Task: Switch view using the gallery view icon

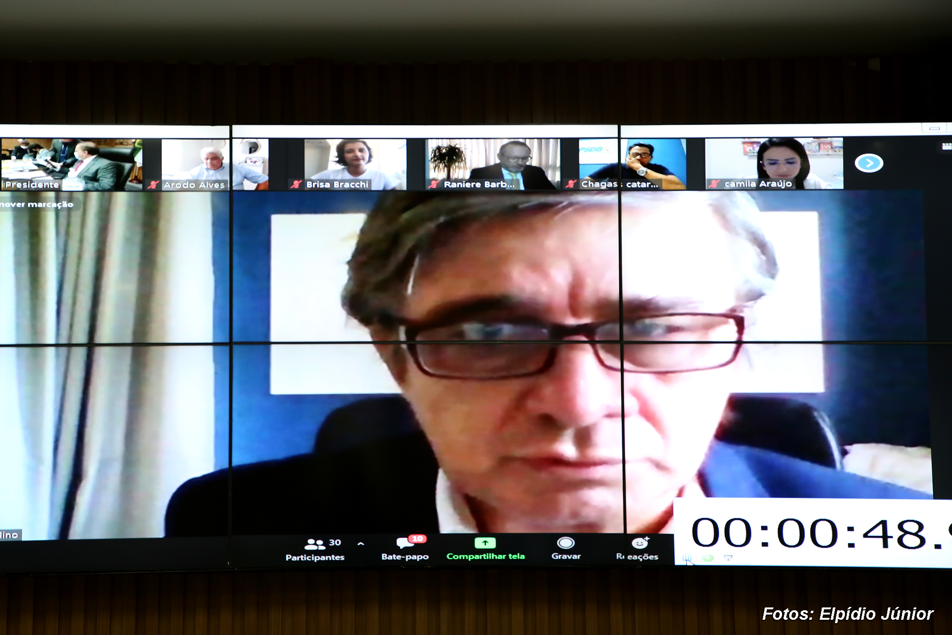Action: (946, 147)
